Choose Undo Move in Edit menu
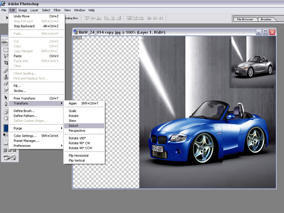Image resolution: width=284 pixels, height=213 pixels. (36, 16)
